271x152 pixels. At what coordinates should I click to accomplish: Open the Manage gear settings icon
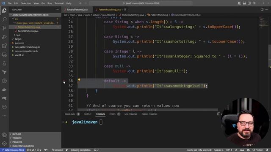pyautogui.click(x=4, y=144)
